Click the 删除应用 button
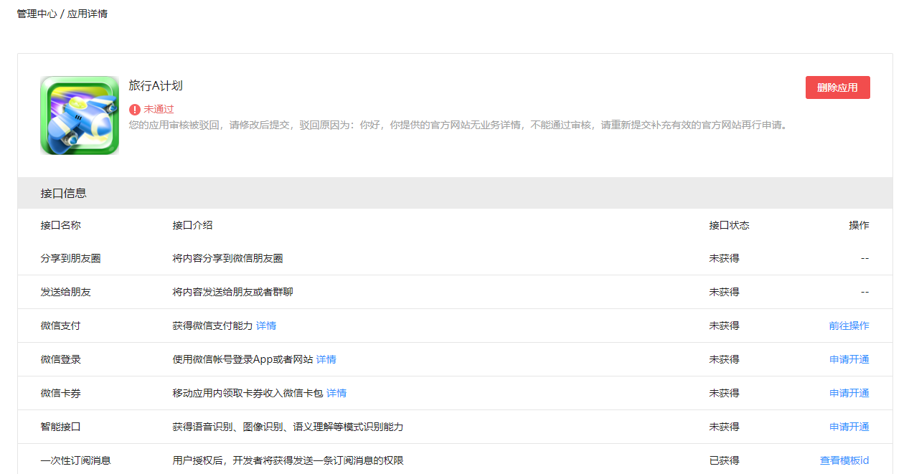This screenshot has width=914, height=474. [x=837, y=87]
